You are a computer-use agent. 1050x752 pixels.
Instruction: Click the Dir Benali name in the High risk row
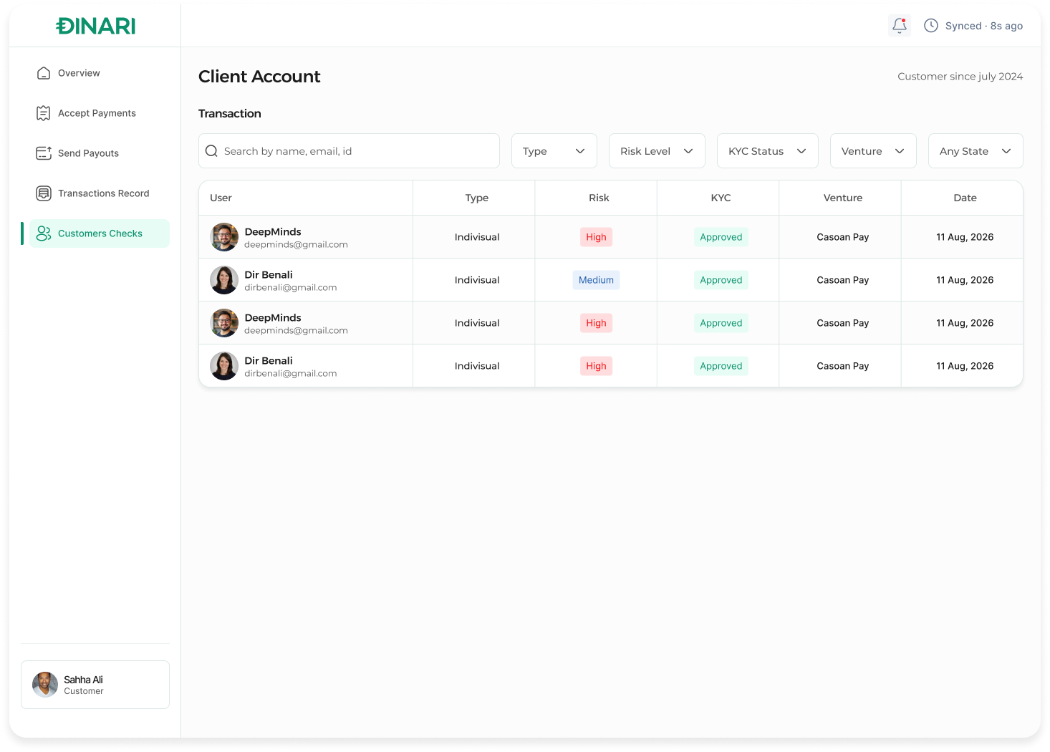coord(269,361)
